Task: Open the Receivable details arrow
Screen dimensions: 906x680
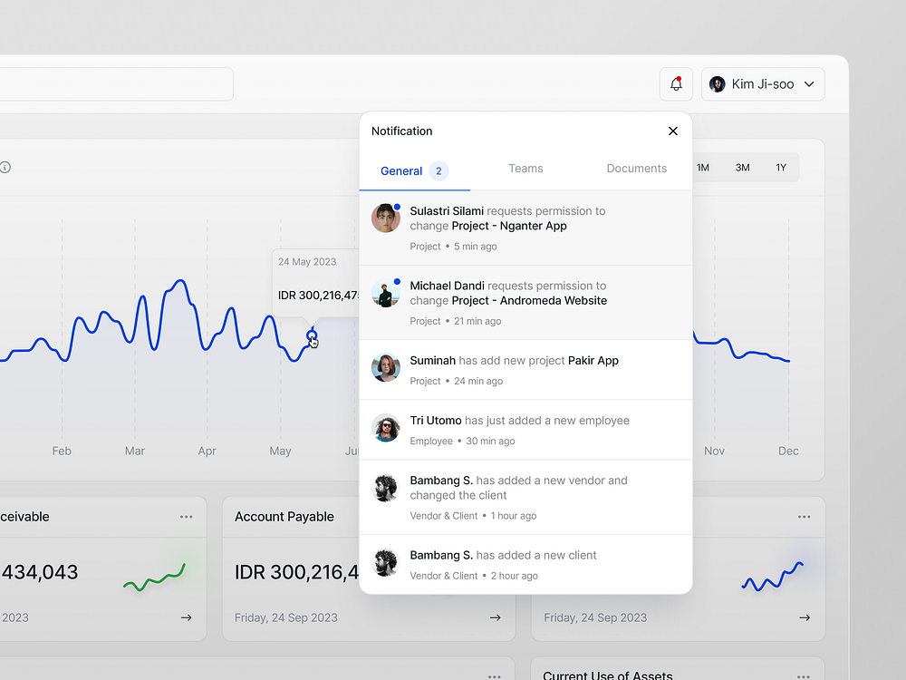Action: [186, 617]
